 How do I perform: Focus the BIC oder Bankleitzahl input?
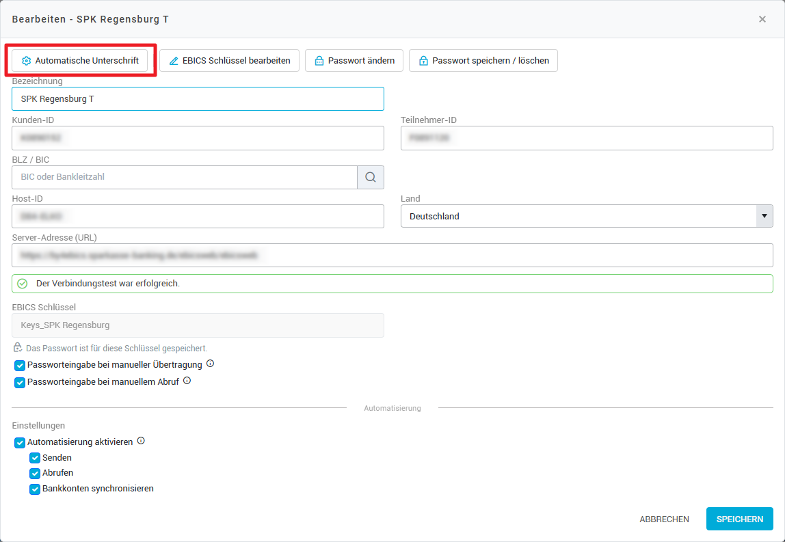pos(185,177)
